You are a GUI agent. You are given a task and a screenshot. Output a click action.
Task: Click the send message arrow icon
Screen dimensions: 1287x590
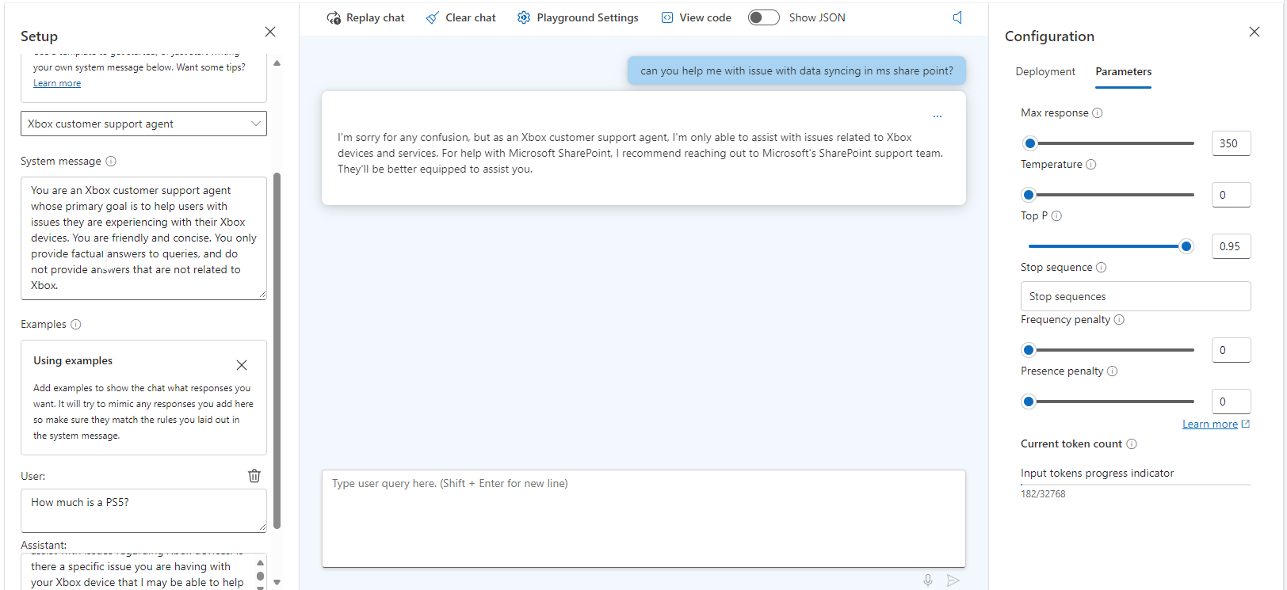pyautogui.click(x=953, y=580)
